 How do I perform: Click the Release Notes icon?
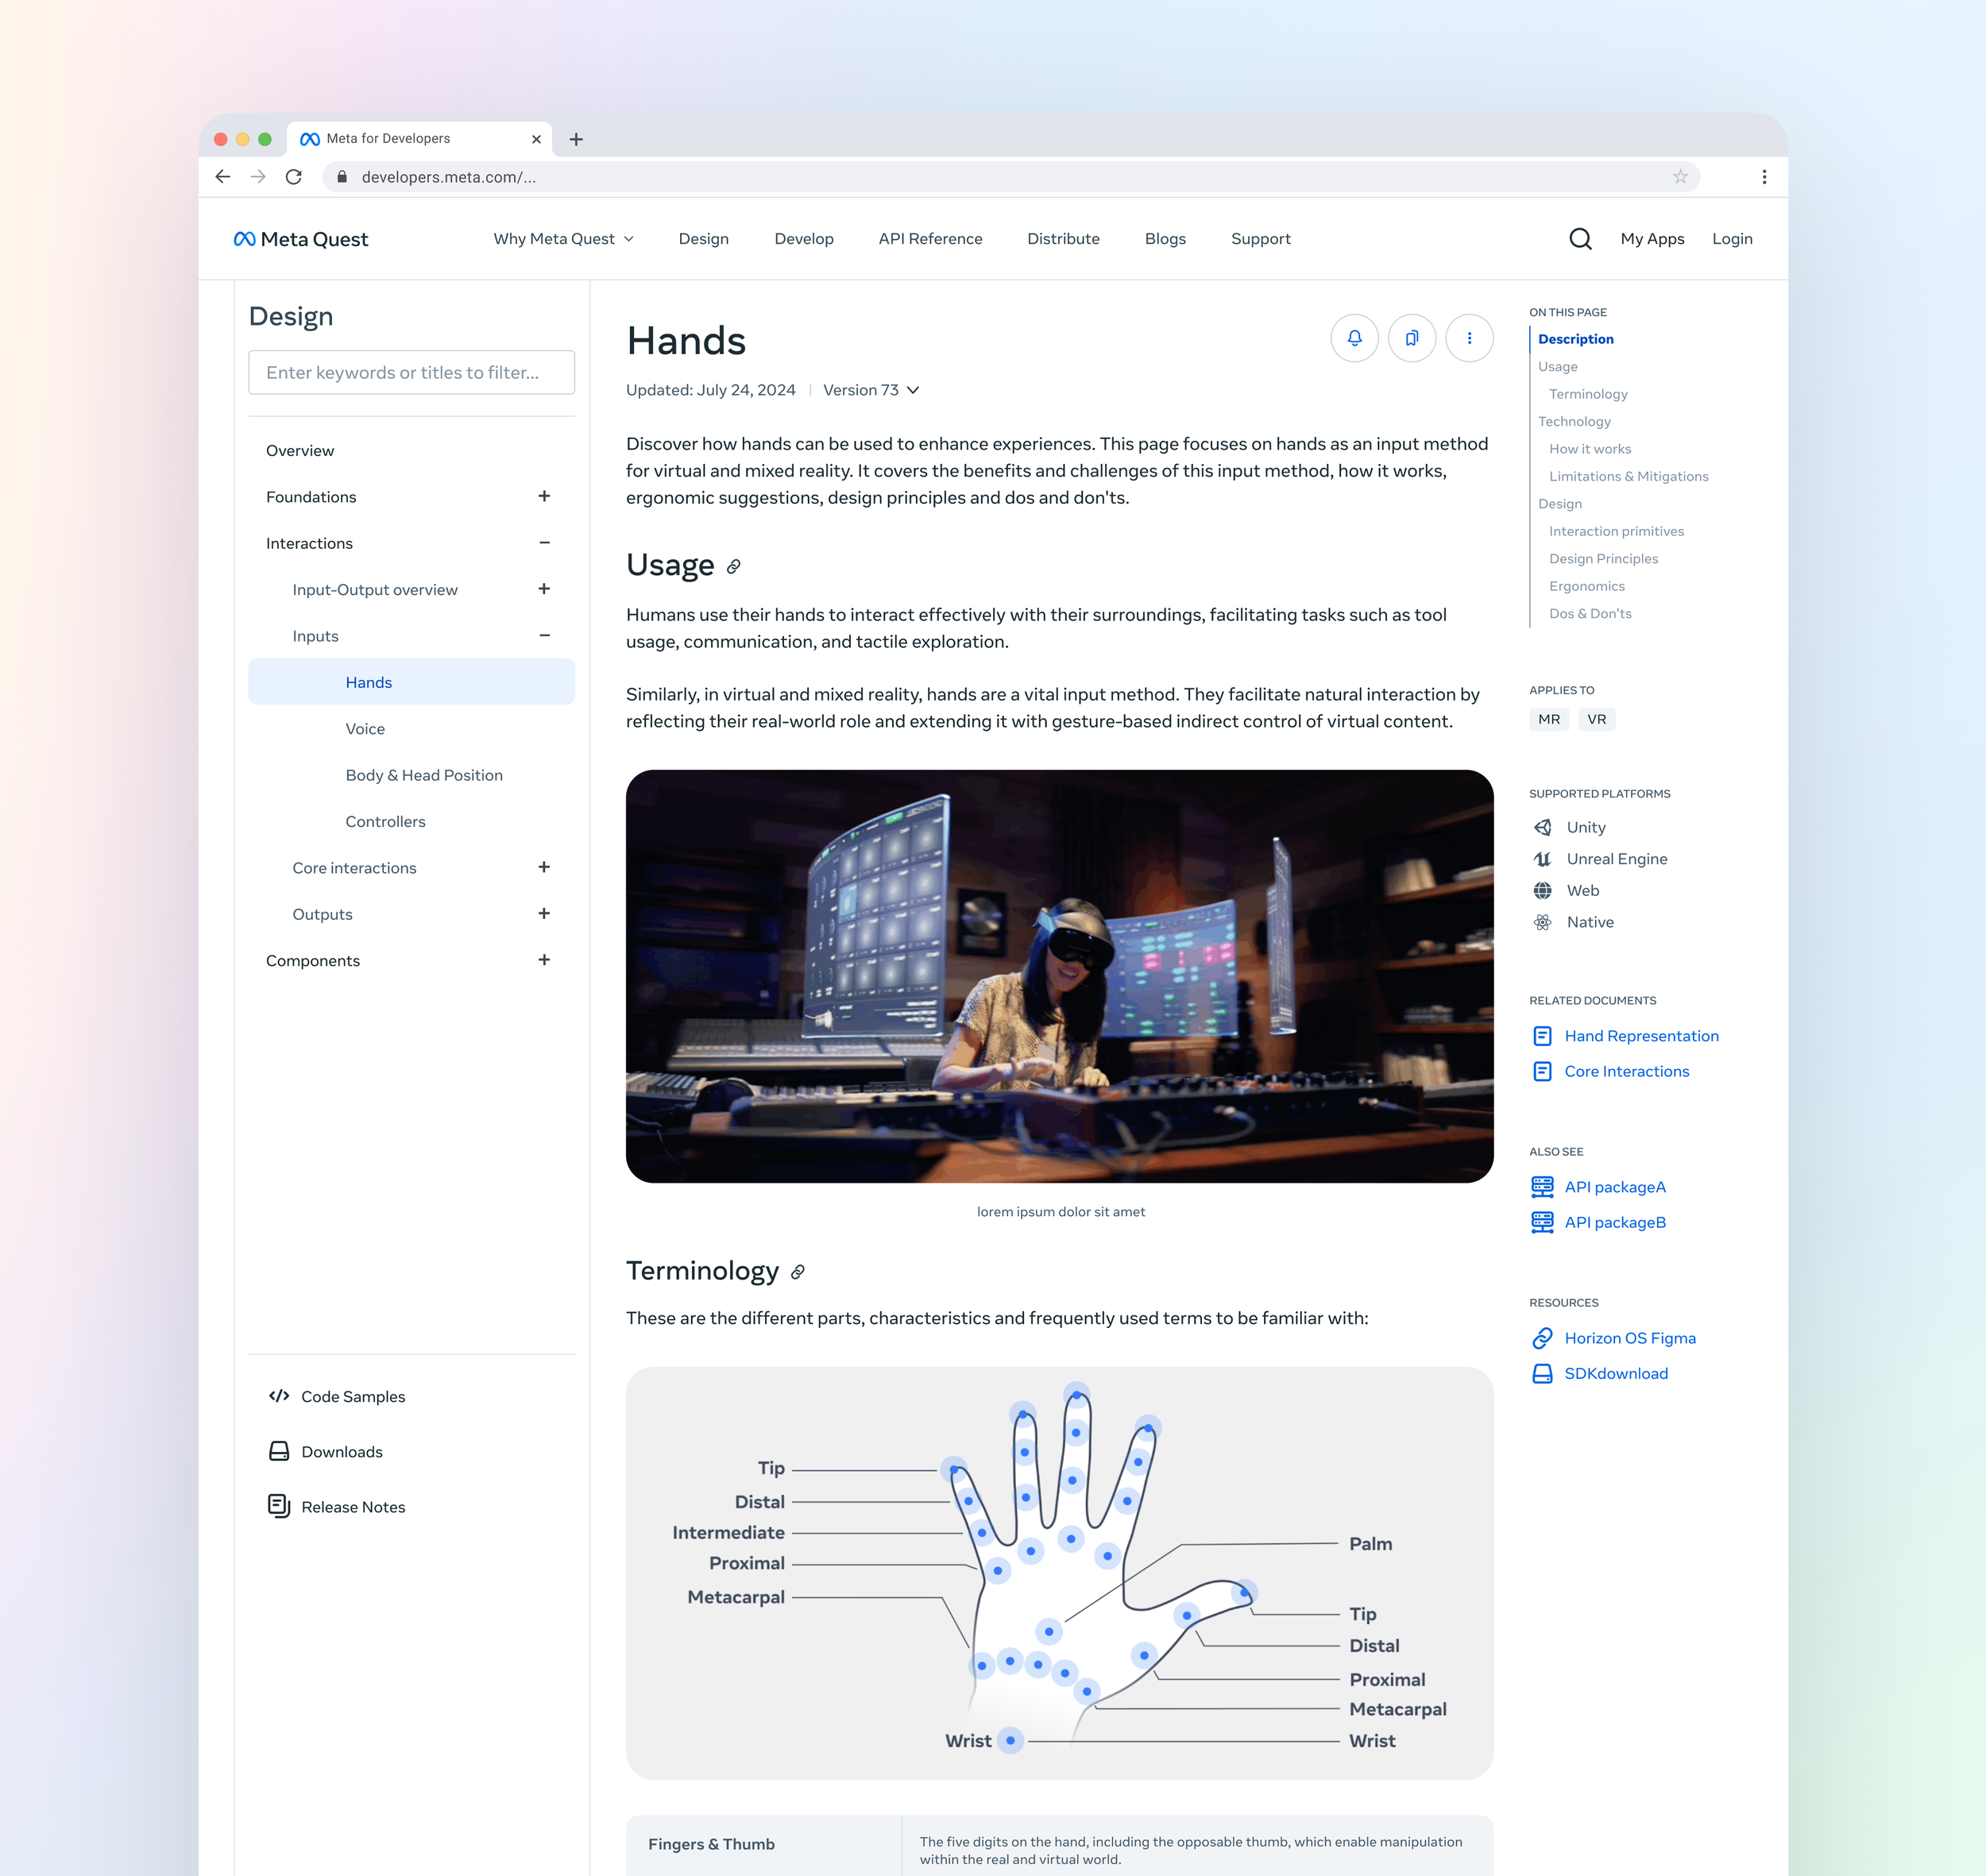click(x=279, y=1507)
